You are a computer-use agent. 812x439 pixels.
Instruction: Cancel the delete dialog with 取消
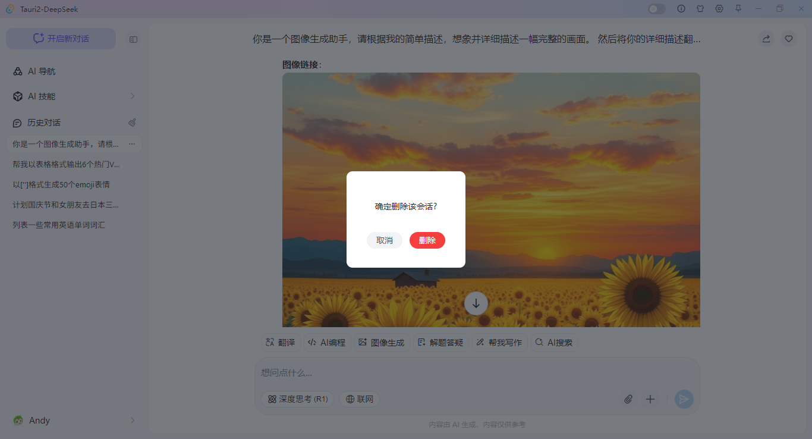point(385,240)
